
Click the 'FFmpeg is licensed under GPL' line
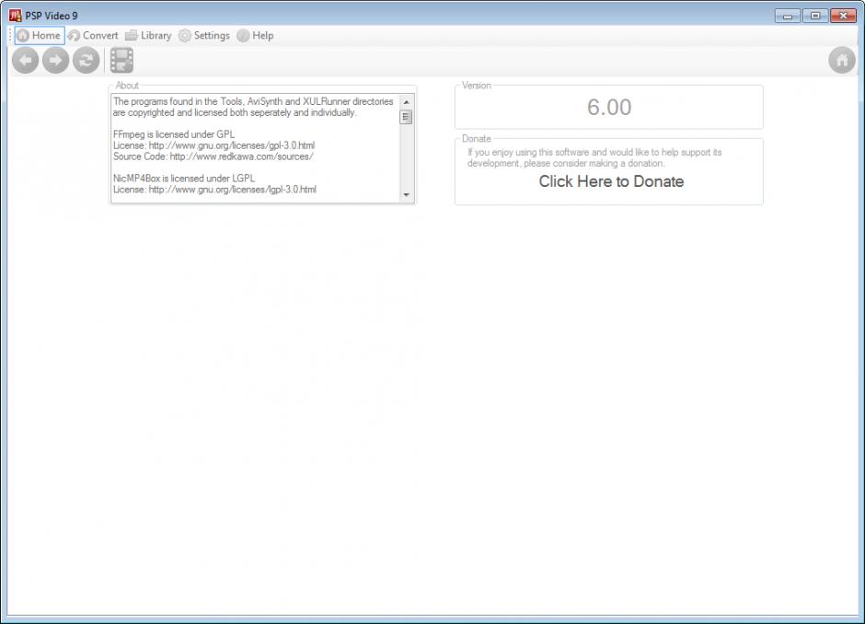pos(174,134)
